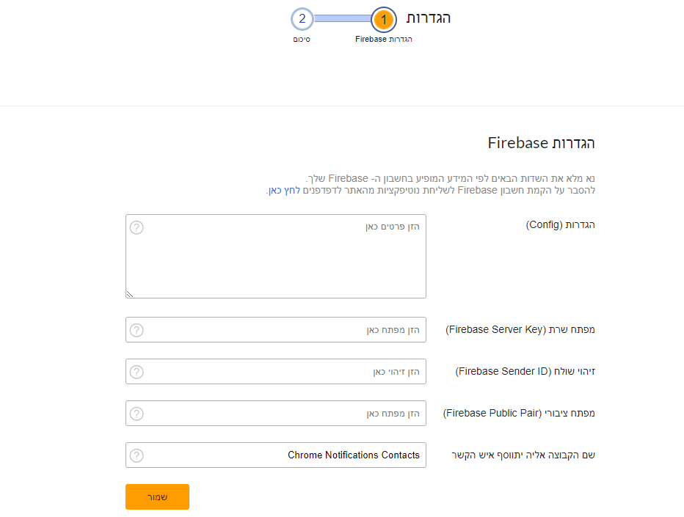Focus the Config settings textarea
Screen dimensions: 684x517
(x=276, y=257)
